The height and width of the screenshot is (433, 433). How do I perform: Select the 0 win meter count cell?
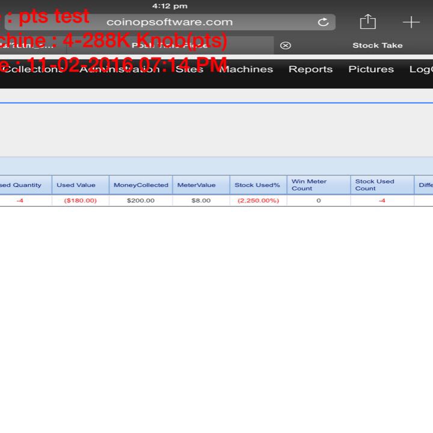319,200
